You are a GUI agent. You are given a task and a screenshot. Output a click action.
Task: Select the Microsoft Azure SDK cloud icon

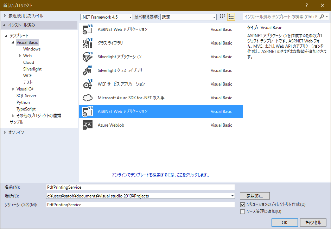click(87, 98)
